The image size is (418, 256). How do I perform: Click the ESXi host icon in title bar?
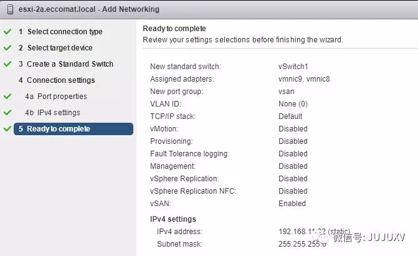point(7,9)
